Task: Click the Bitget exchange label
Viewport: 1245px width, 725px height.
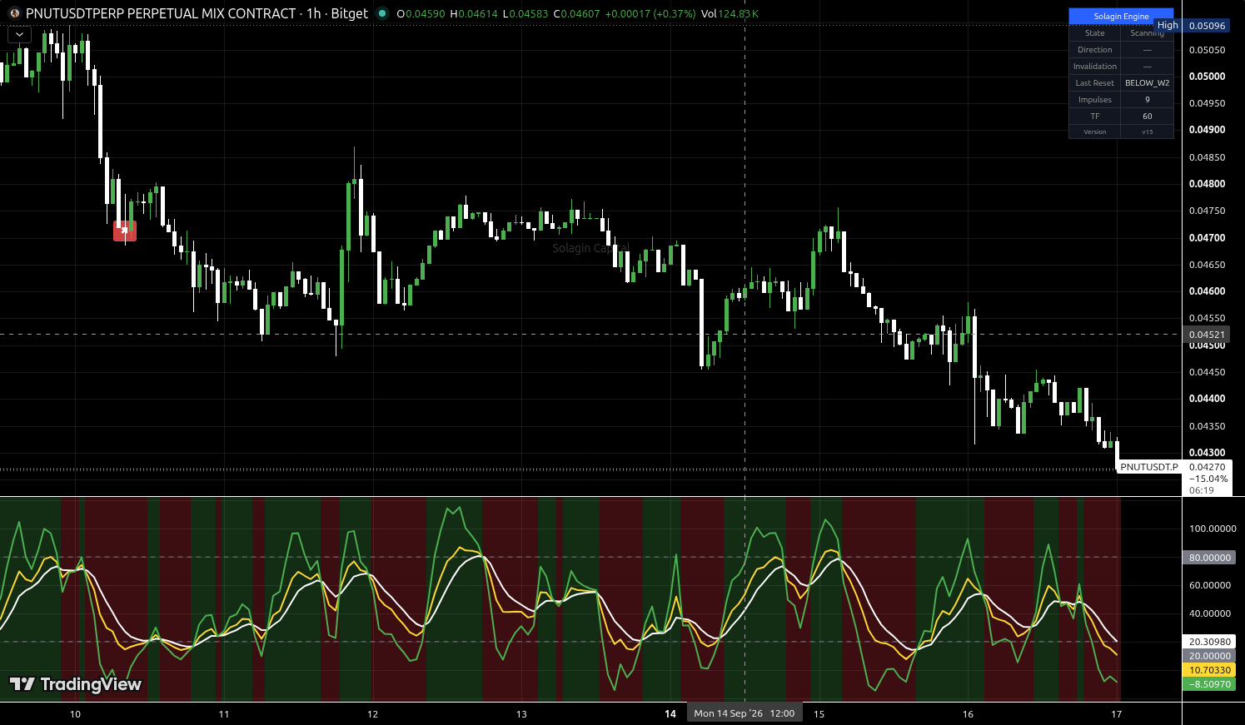Action: (x=349, y=13)
